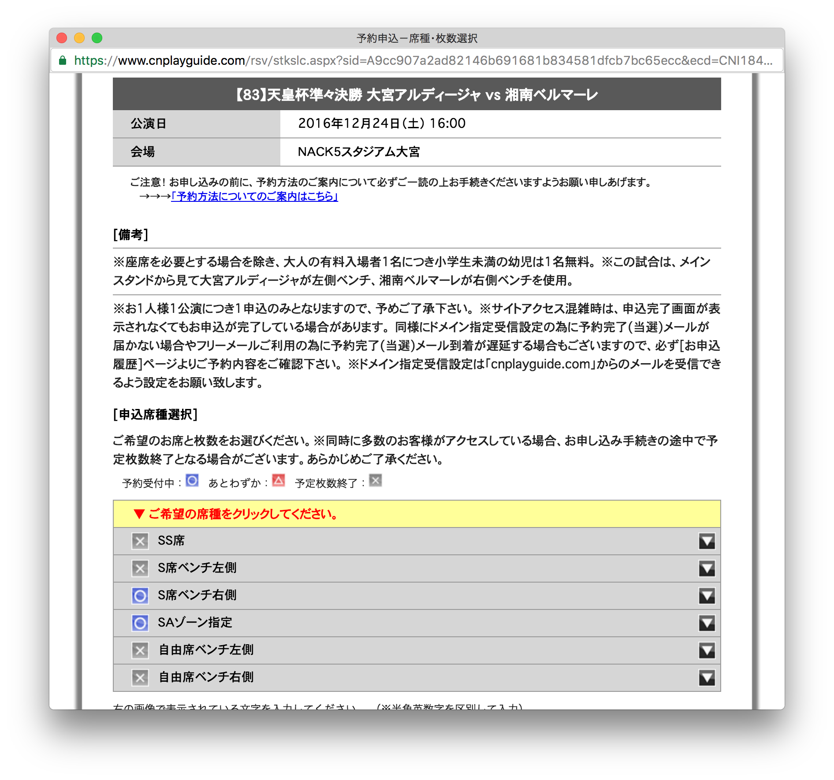Open the 予約方法についてのご案内はこちら link

[254, 197]
